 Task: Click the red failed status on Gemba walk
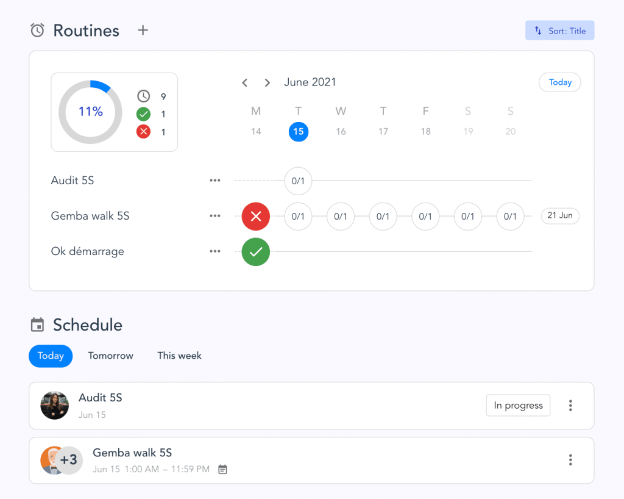coord(256,216)
